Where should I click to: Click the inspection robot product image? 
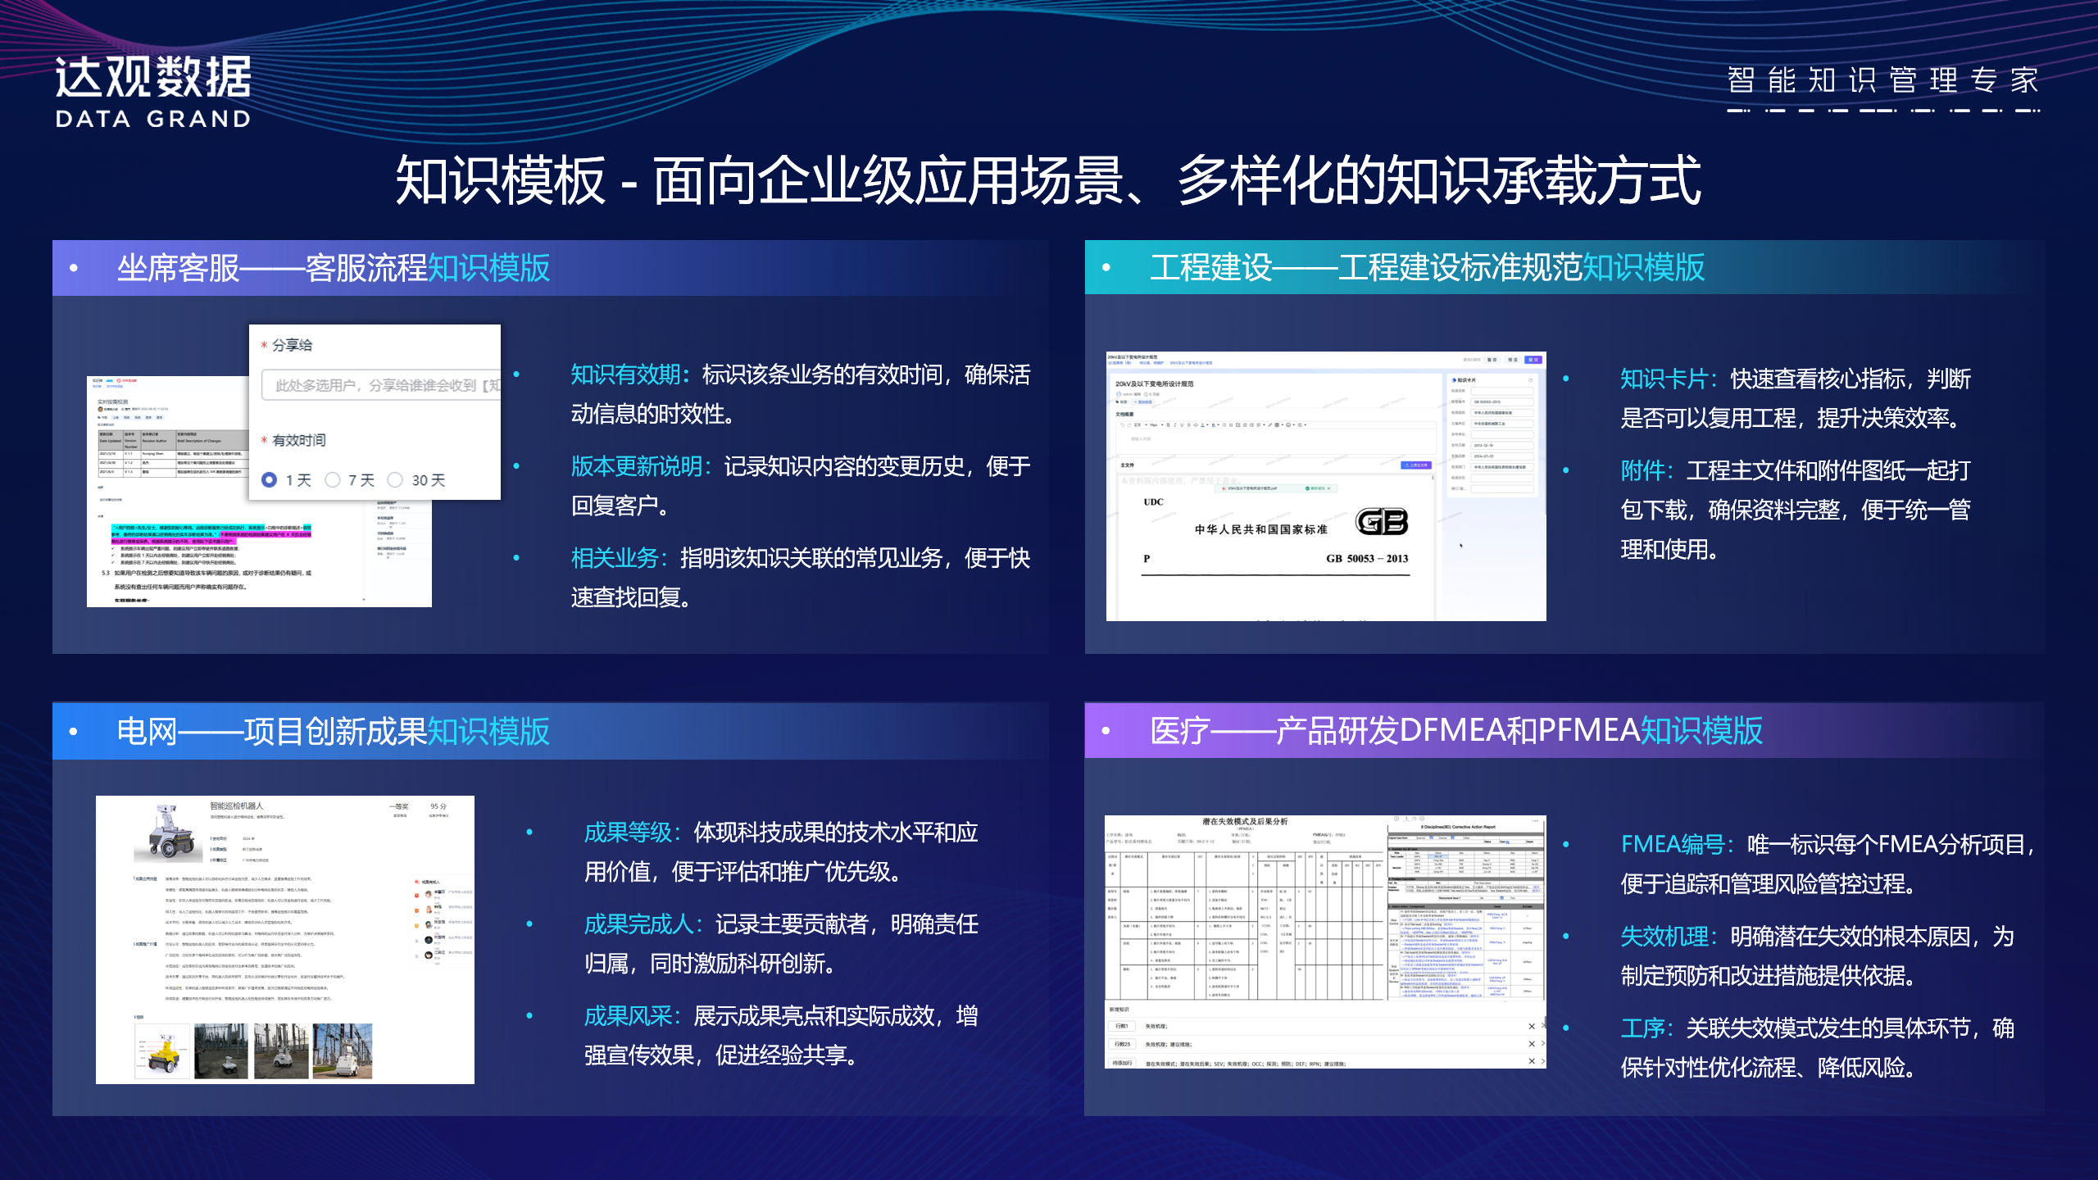[x=167, y=833]
